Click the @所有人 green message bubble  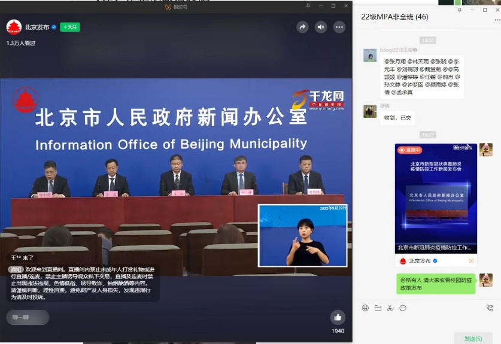coord(436,284)
